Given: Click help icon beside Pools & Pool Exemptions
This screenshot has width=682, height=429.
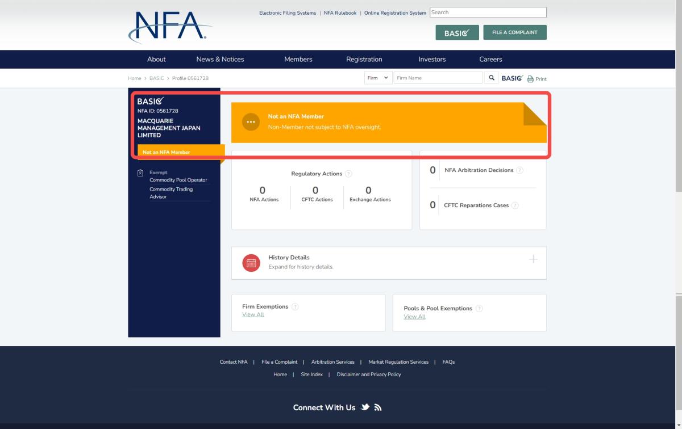Looking at the screenshot, I should pyautogui.click(x=479, y=309).
